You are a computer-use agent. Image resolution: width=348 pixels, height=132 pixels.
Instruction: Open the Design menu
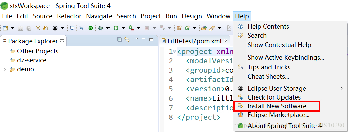(192, 16)
